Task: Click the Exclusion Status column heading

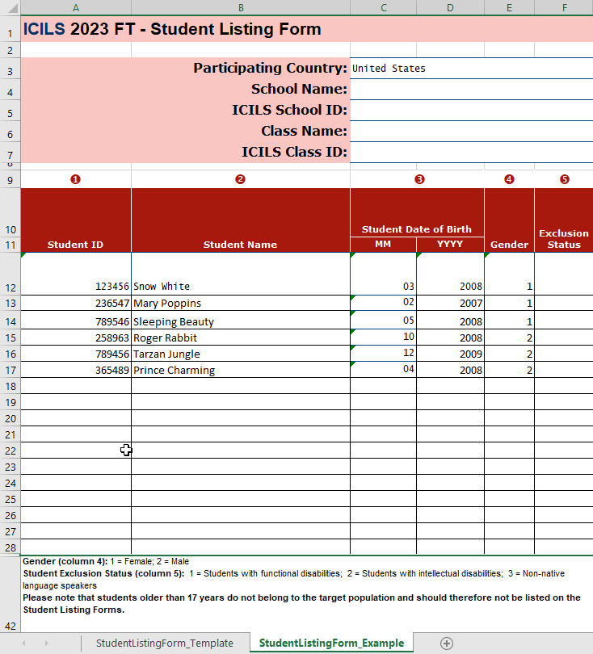Action: (563, 239)
